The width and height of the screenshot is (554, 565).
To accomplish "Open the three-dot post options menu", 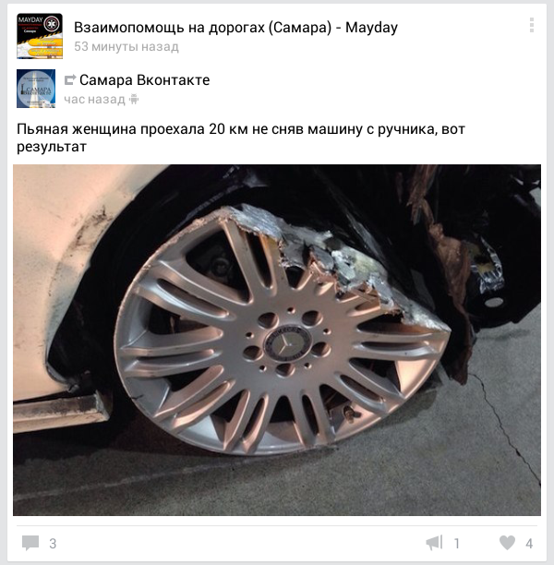I will point(532,25).
